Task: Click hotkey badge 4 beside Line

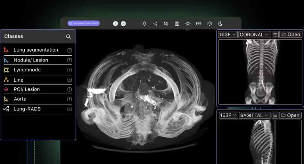Action: click(x=70, y=80)
